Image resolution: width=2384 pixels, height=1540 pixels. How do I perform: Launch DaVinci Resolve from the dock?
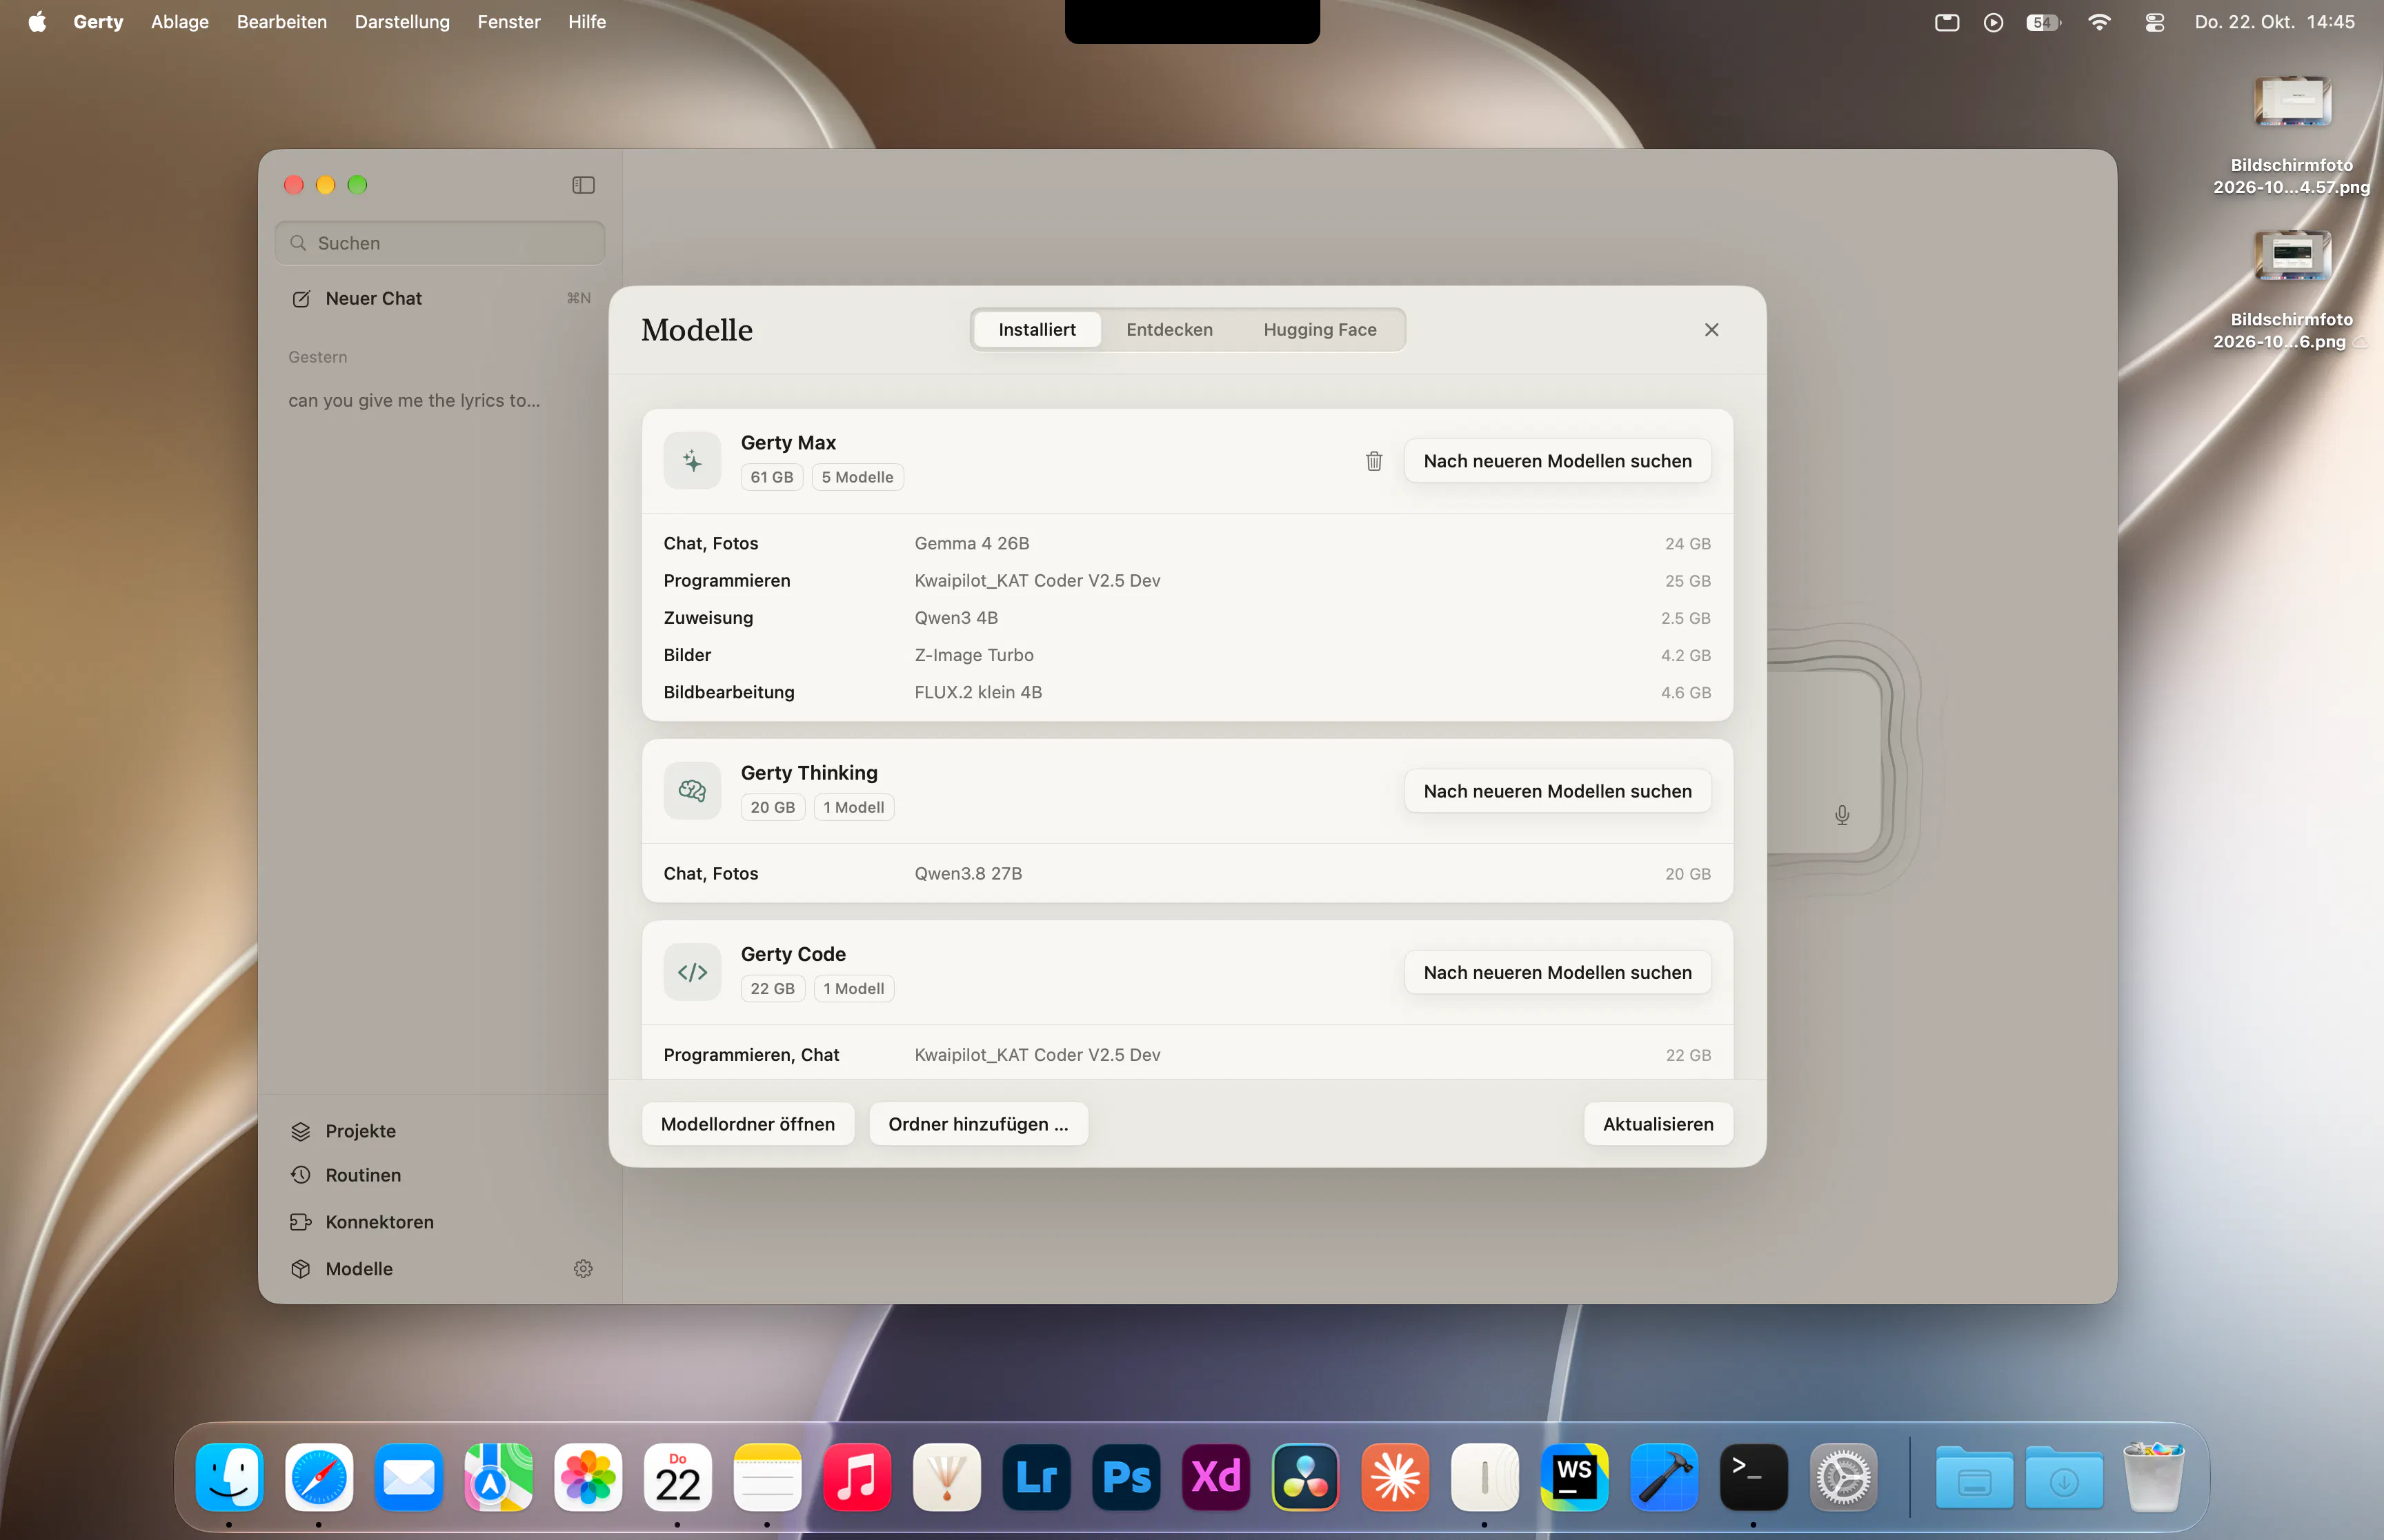click(1306, 1476)
